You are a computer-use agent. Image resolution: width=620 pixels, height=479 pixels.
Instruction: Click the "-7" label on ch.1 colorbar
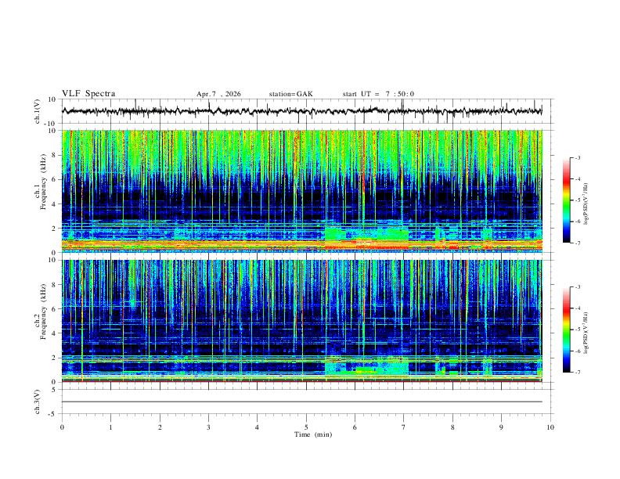coord(578,243)
